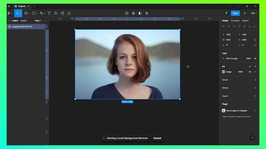Click the Edit object icon in the top center toolbar

(127, 13)
